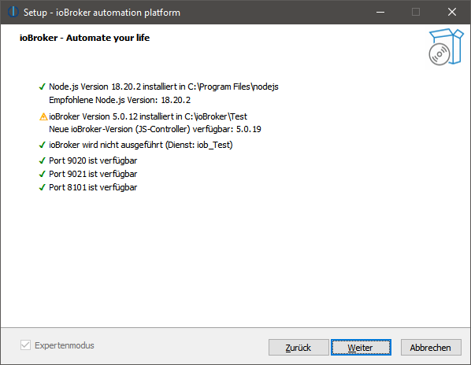Click the installer box and disc icon
The height and width of the screenshot is (365, 471).
pos(446,46)
